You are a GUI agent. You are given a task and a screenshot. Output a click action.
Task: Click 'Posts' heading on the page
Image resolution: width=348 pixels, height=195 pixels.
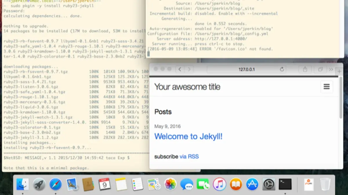pos(163,112)
